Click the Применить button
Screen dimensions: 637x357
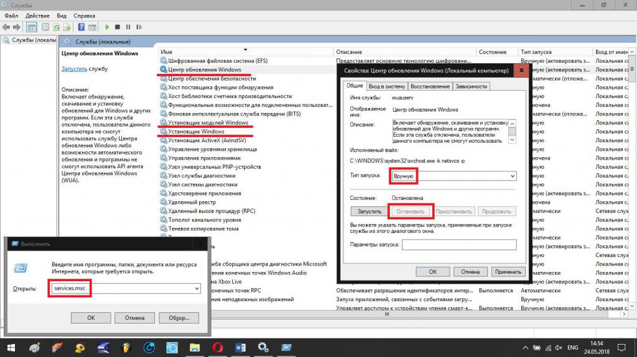(508, 272)
